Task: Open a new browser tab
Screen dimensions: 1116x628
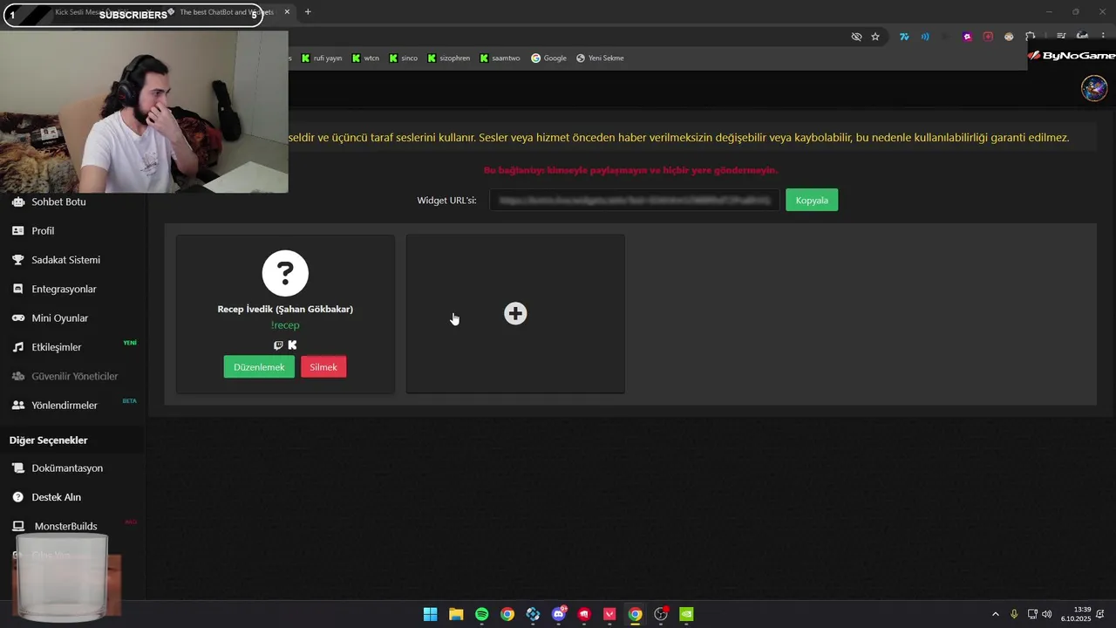Action: (308, 12)
